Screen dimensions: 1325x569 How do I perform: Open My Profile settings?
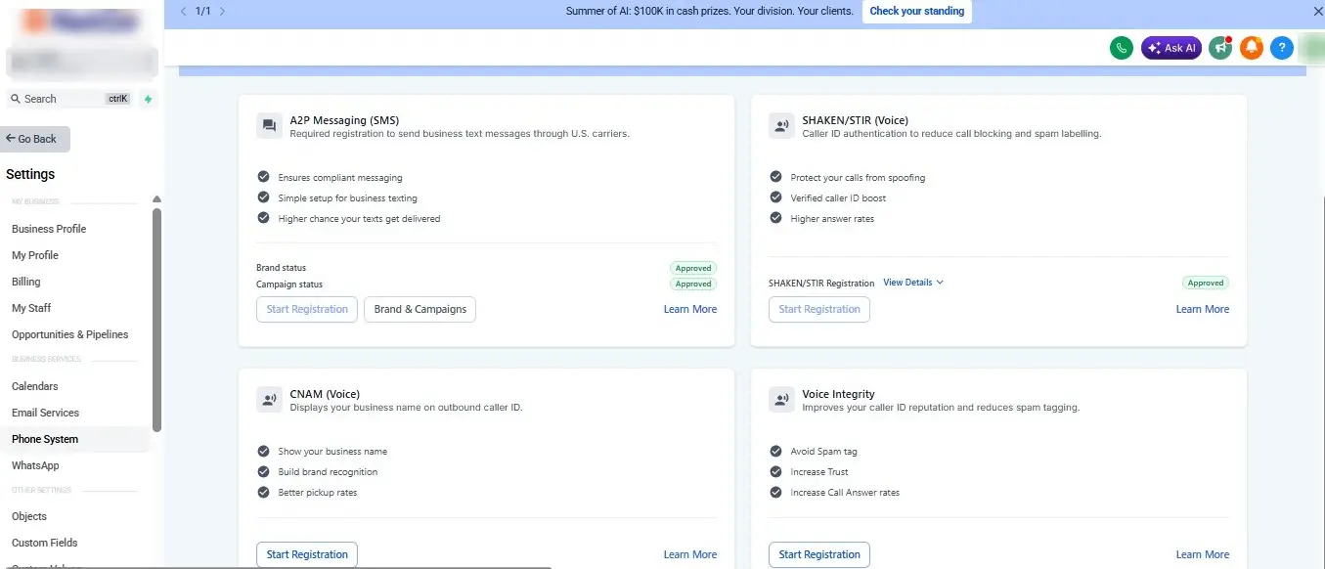(x=35, y=255)
